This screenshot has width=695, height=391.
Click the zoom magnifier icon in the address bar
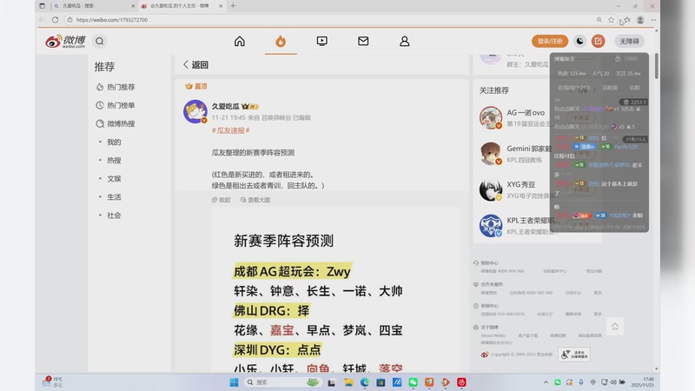(x=599, y=19)
